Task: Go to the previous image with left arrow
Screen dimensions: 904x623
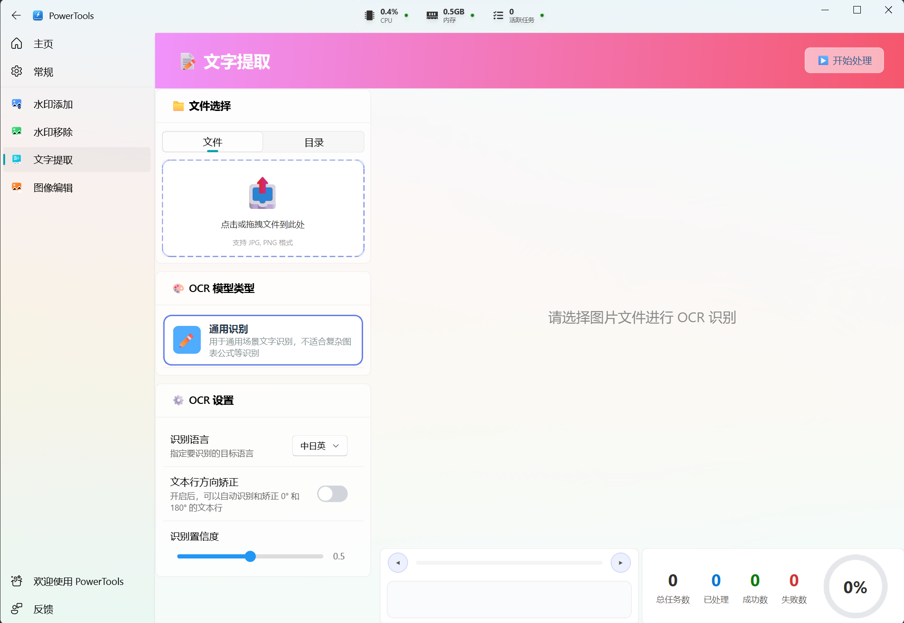Action: pyautogui.click(x=398, y=563)
